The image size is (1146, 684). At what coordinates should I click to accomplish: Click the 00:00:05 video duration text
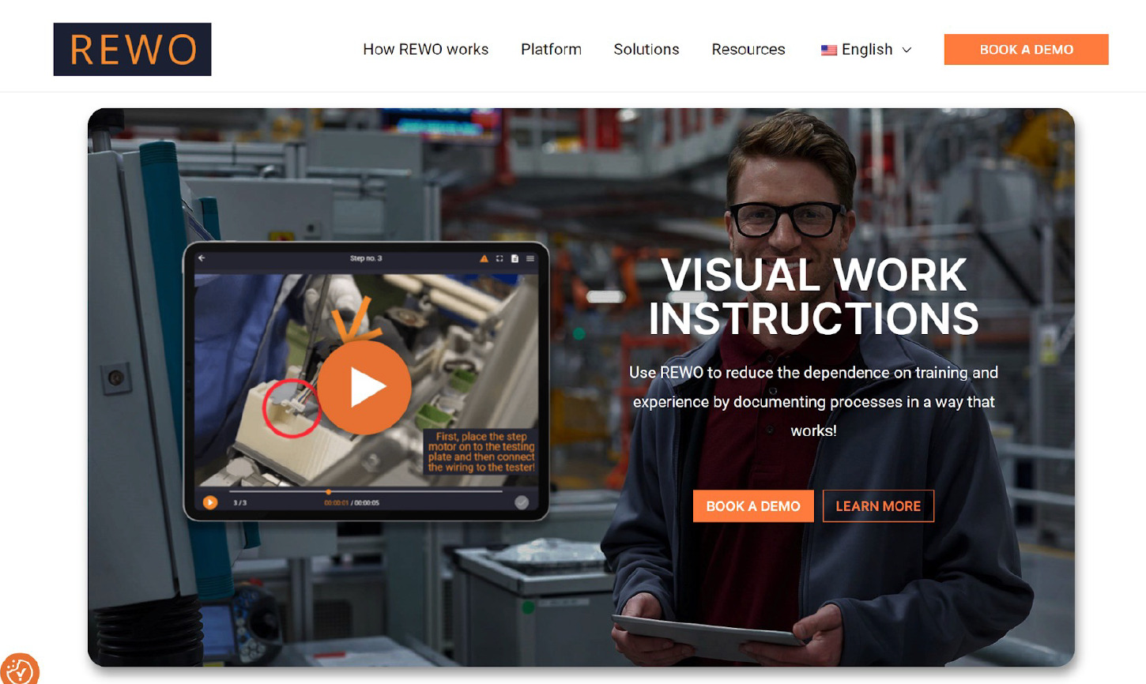(367, 502)
